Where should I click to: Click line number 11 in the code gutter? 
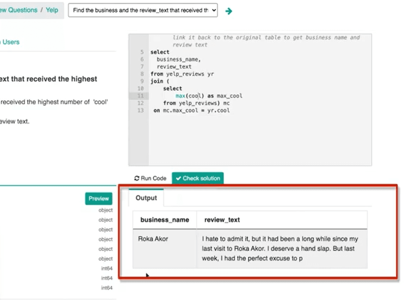pos(141,96)
